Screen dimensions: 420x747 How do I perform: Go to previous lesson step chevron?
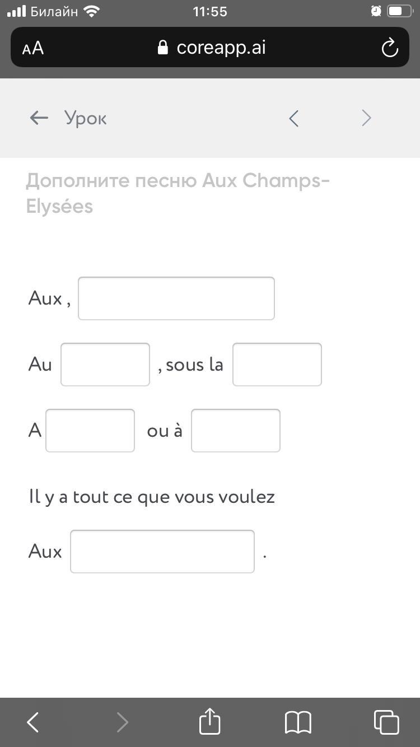(294, 118)
